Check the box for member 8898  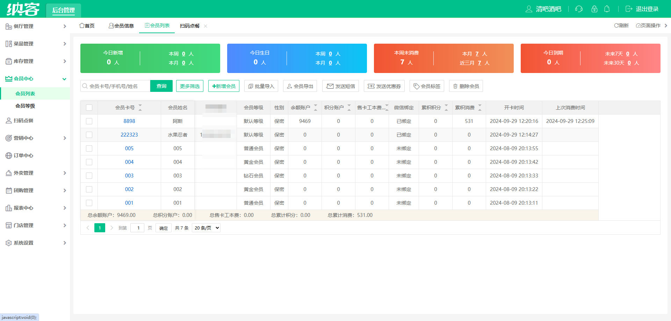[89, 121]
